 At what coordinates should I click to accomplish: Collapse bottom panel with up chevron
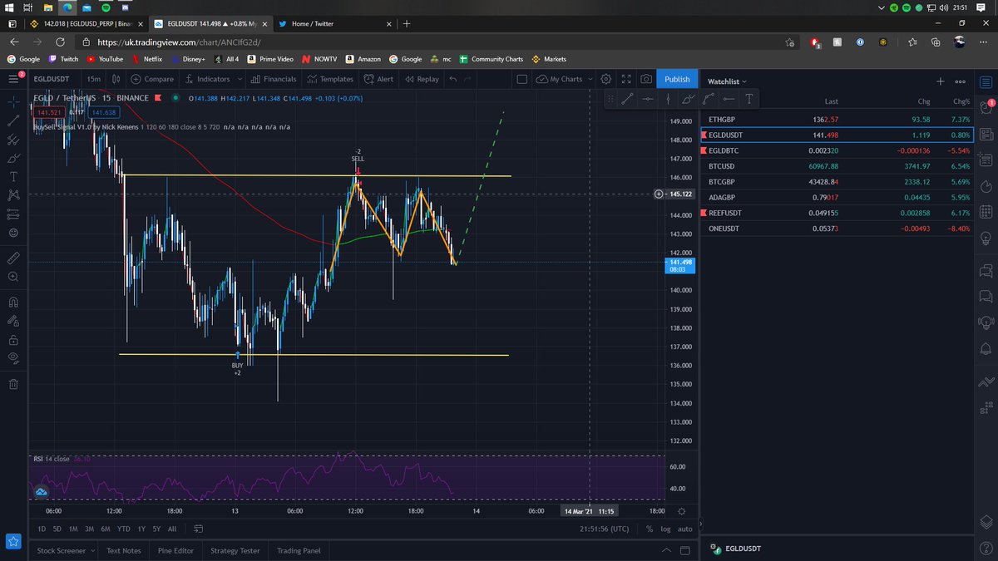[665, 550]
